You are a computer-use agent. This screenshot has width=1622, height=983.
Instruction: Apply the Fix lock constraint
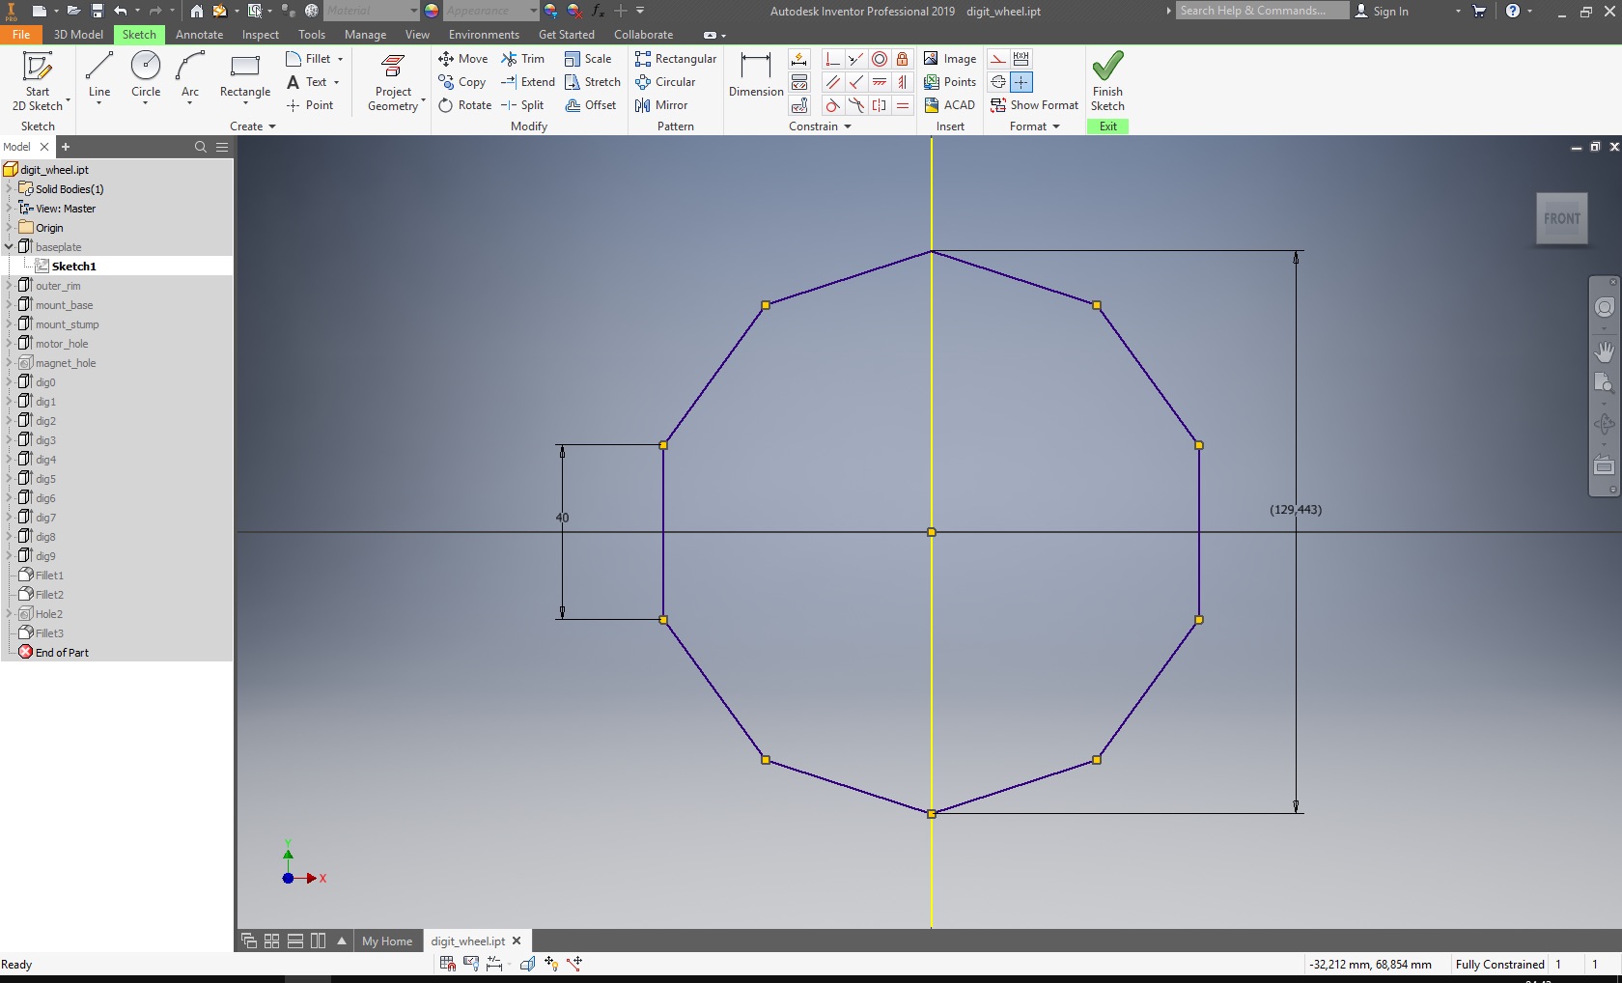click(x=902, y=59)
